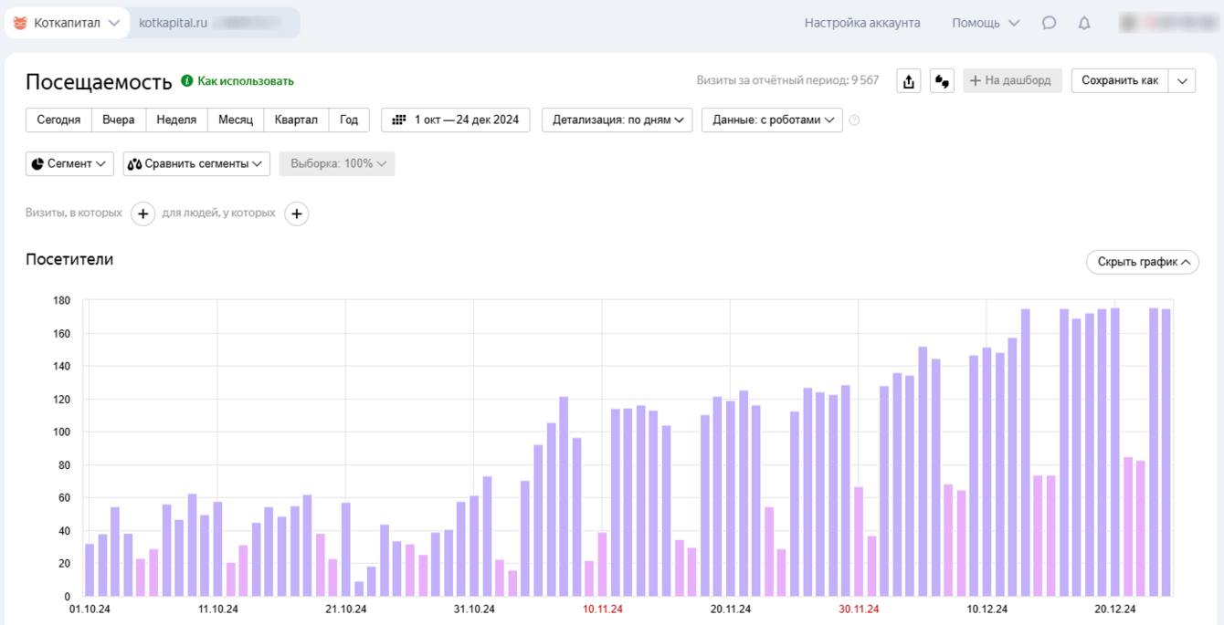Open 'Настройка аккаунта' in top menu
Viewport: 1224px width, 625px height.
tap(861, 23)
